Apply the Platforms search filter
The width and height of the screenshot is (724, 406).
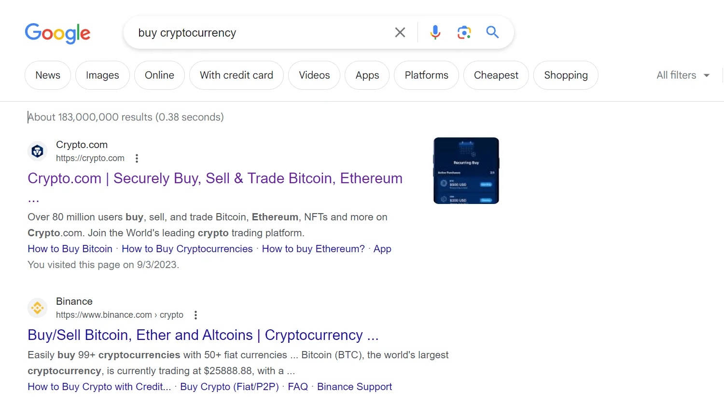tap(426, 75)
